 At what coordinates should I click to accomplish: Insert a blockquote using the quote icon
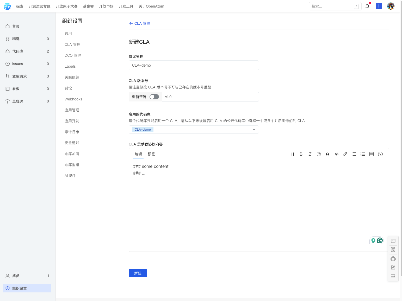(328, 154)
